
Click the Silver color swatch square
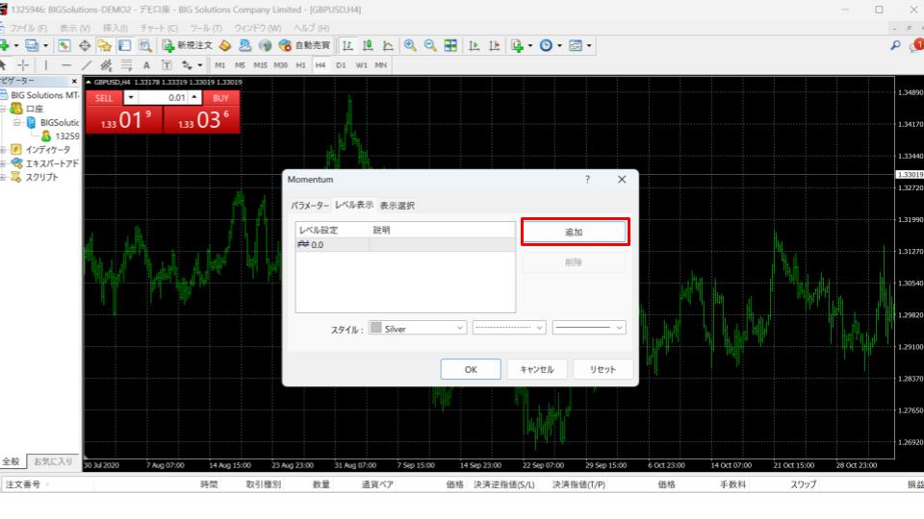pos(375,328)
